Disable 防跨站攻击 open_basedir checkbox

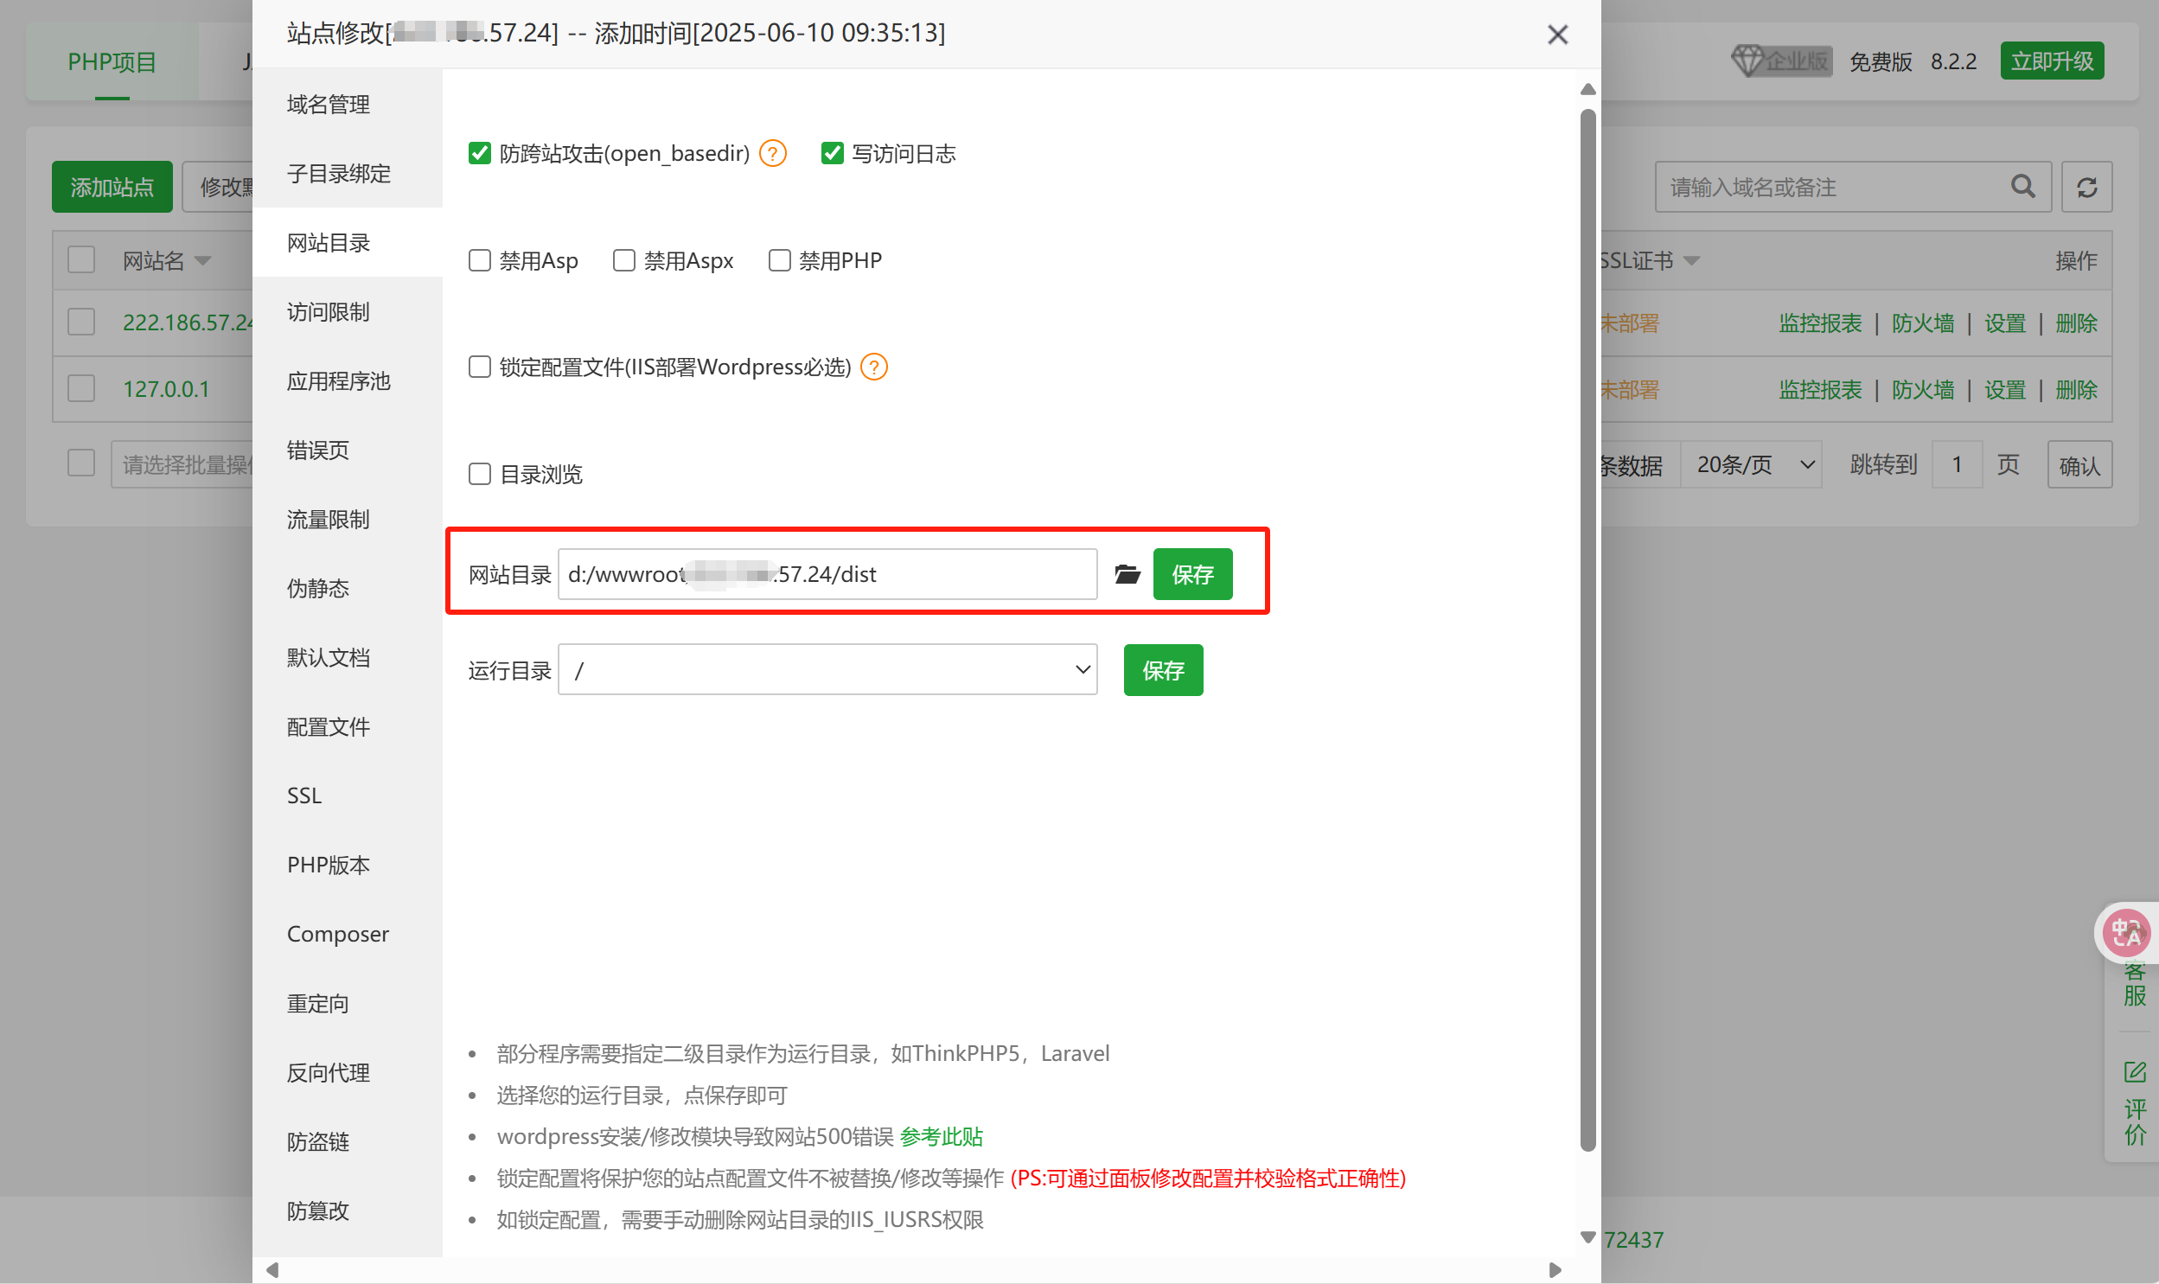[x=480, y=154]
